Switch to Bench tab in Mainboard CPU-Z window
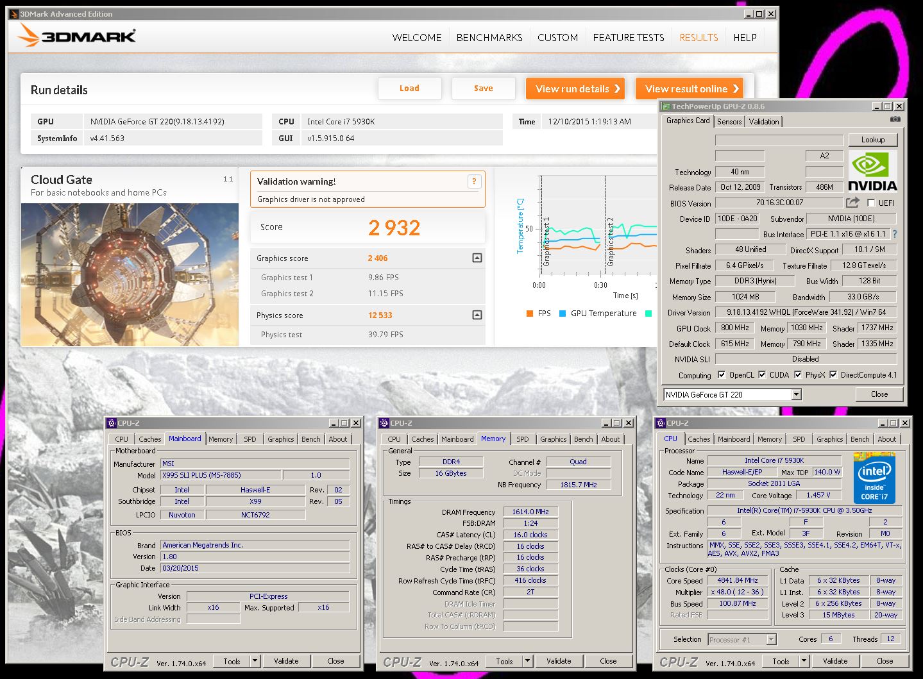This screenshot has width=923, height=679. pos(311,439)
